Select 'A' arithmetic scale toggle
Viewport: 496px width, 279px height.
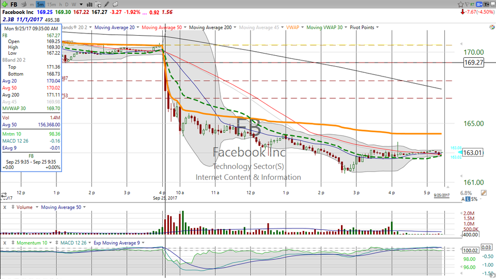point(463,199)
